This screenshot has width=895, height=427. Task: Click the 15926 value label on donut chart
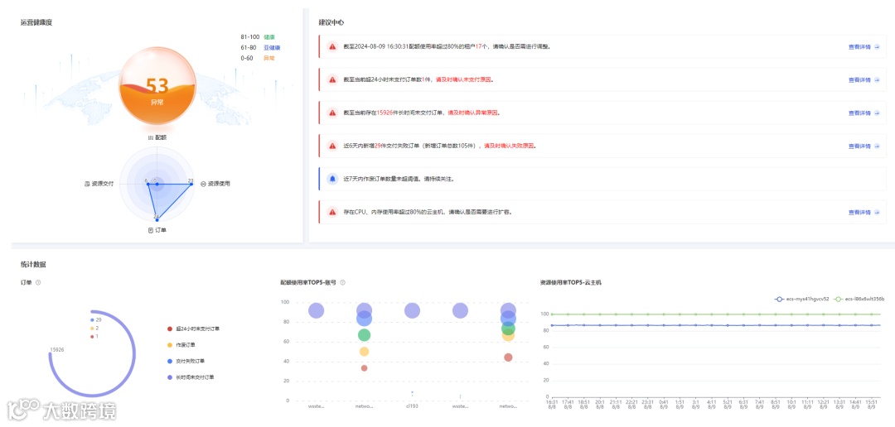click(56, 349)
